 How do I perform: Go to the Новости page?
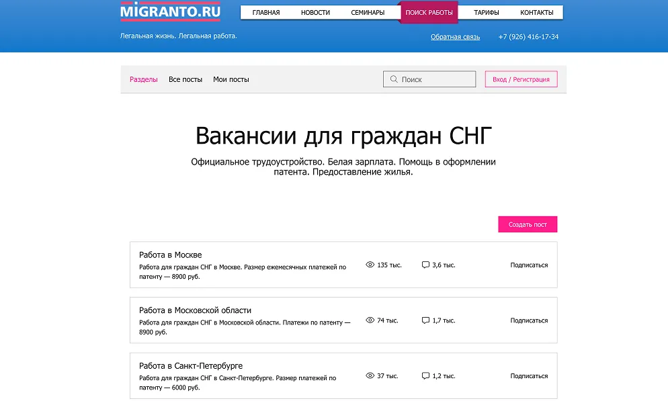point(315,13)
